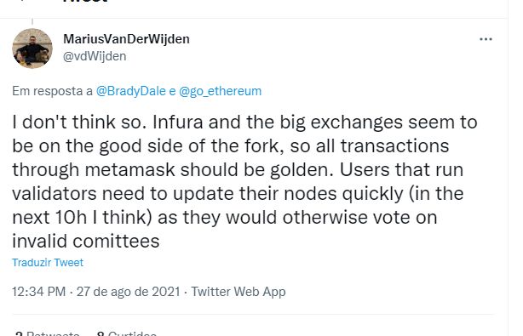Open the @go_ethereum mention
523x336 pixels.
click(220, 91)
